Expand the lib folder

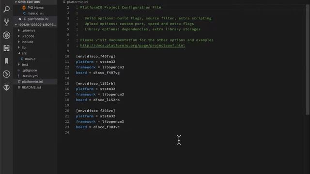(19, 47)
